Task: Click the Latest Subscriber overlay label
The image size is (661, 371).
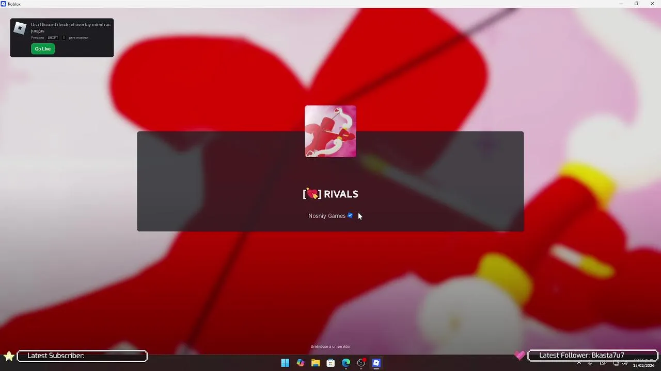Action: [56, 356]
